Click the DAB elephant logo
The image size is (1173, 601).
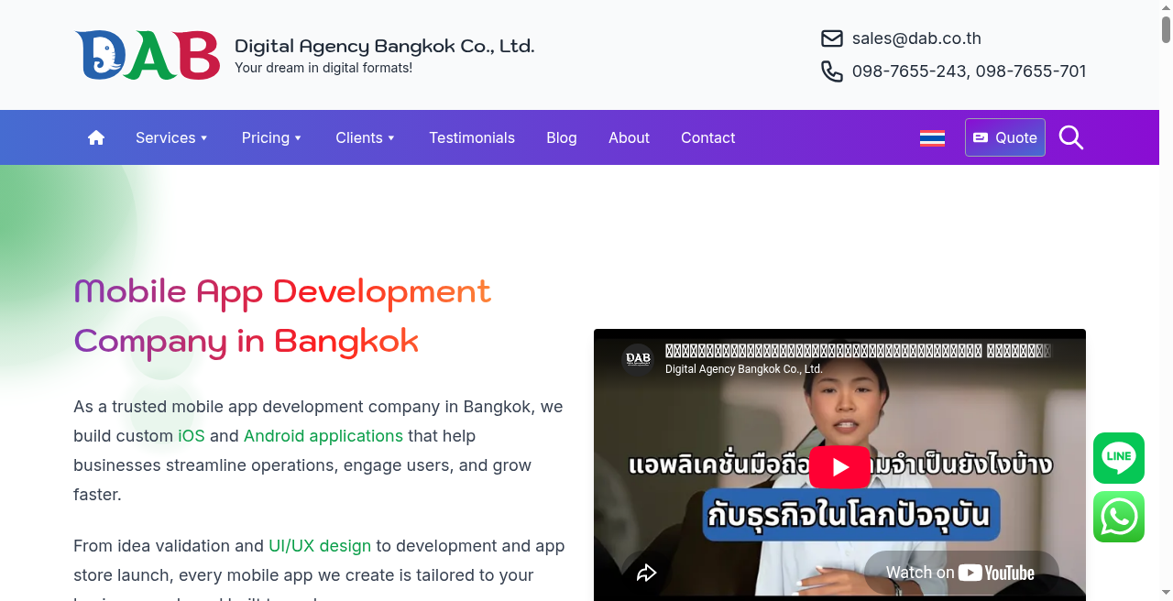tap(148, 55)
